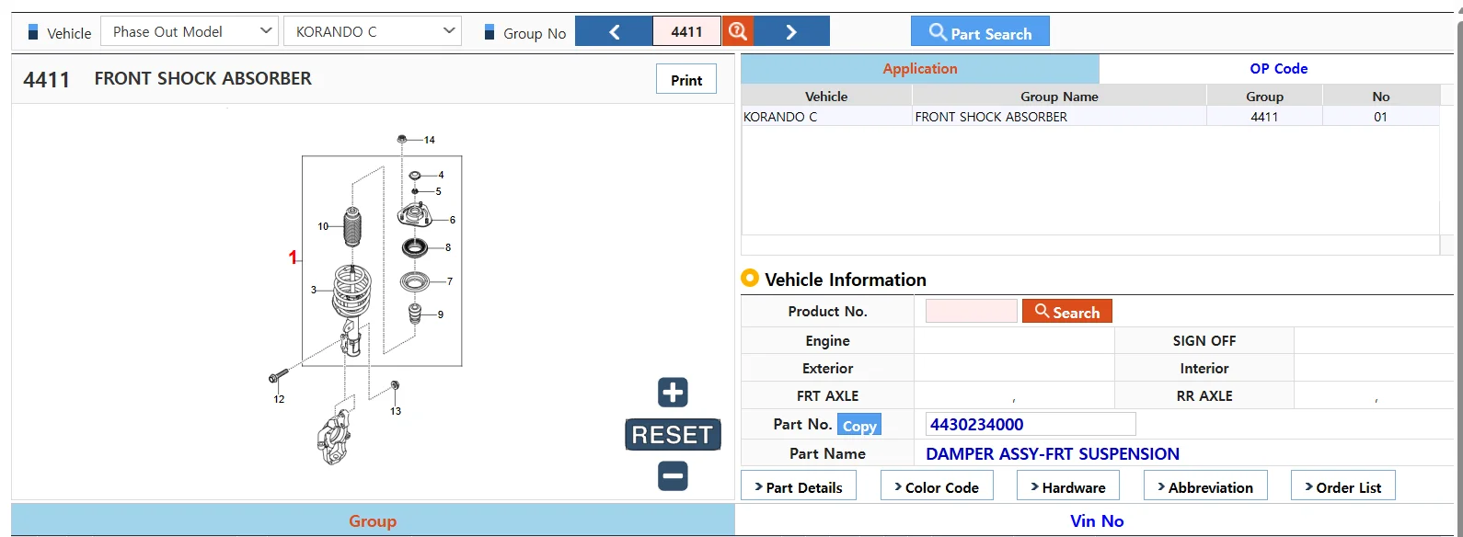Click the DAMPER ASSY-FRT SUSPENSION part name
The width and height of the screenshot is (1463, 537).
click(1053, 453)
